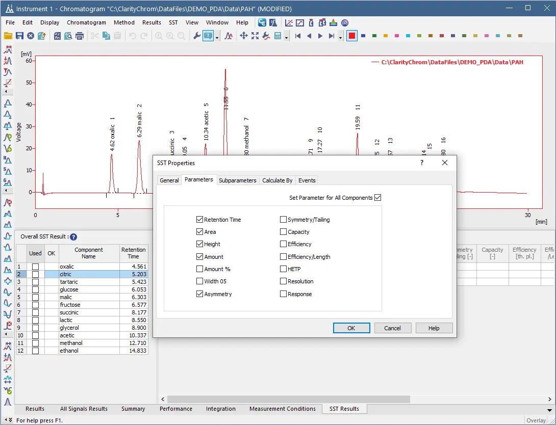Open the dropdown next to the help toolbar icon
The height and width of the screenshot is (425, 556).
(x=216, y=37)
